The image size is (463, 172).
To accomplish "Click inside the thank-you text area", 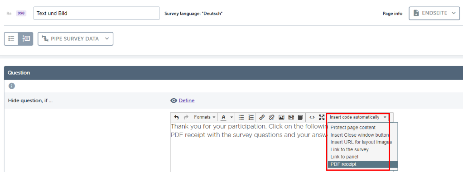I will coord(248,148).
